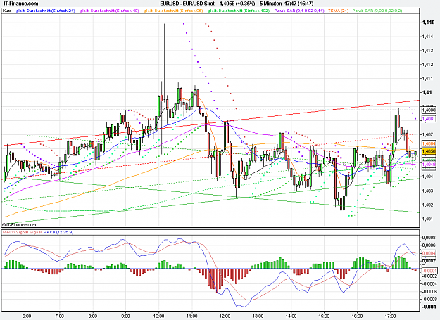Click the -0,0006 MACD axis label
Viewport: 440px width, 320px height.
pyautogui.click(x=429, y=292)
